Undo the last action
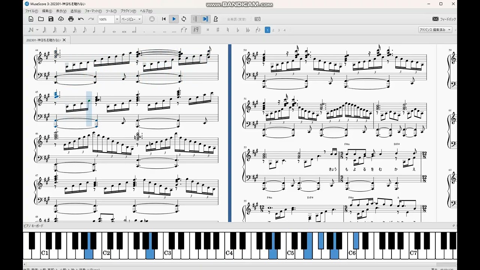The height and width of the screenshot is (270, 480). point(81,19)
